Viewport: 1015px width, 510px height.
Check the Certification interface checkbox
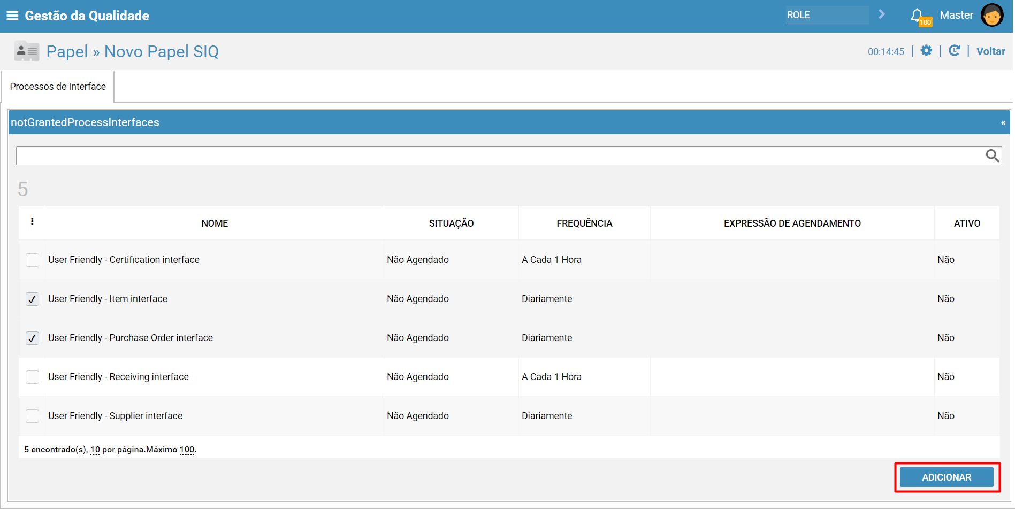pyautogui.click(x=32, y=260)
